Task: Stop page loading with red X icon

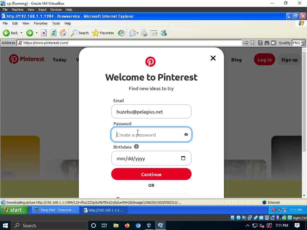Action: [x=44, y=33]
